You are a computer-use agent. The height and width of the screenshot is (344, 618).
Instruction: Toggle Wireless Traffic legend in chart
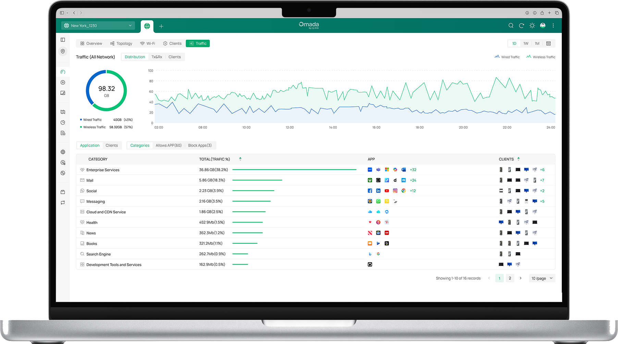(x=541, y=57)
